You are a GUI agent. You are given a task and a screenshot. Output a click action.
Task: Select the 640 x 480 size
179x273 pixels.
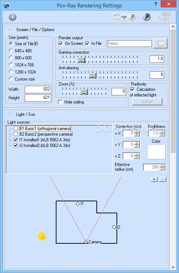point(11,51)
